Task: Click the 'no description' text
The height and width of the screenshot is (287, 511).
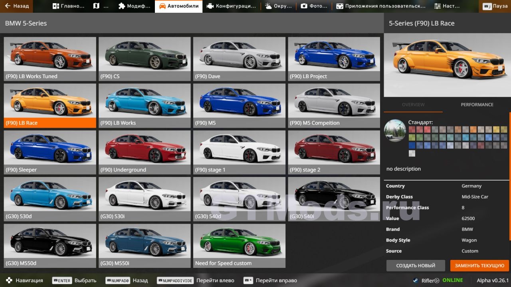Action: pos(404,169)
